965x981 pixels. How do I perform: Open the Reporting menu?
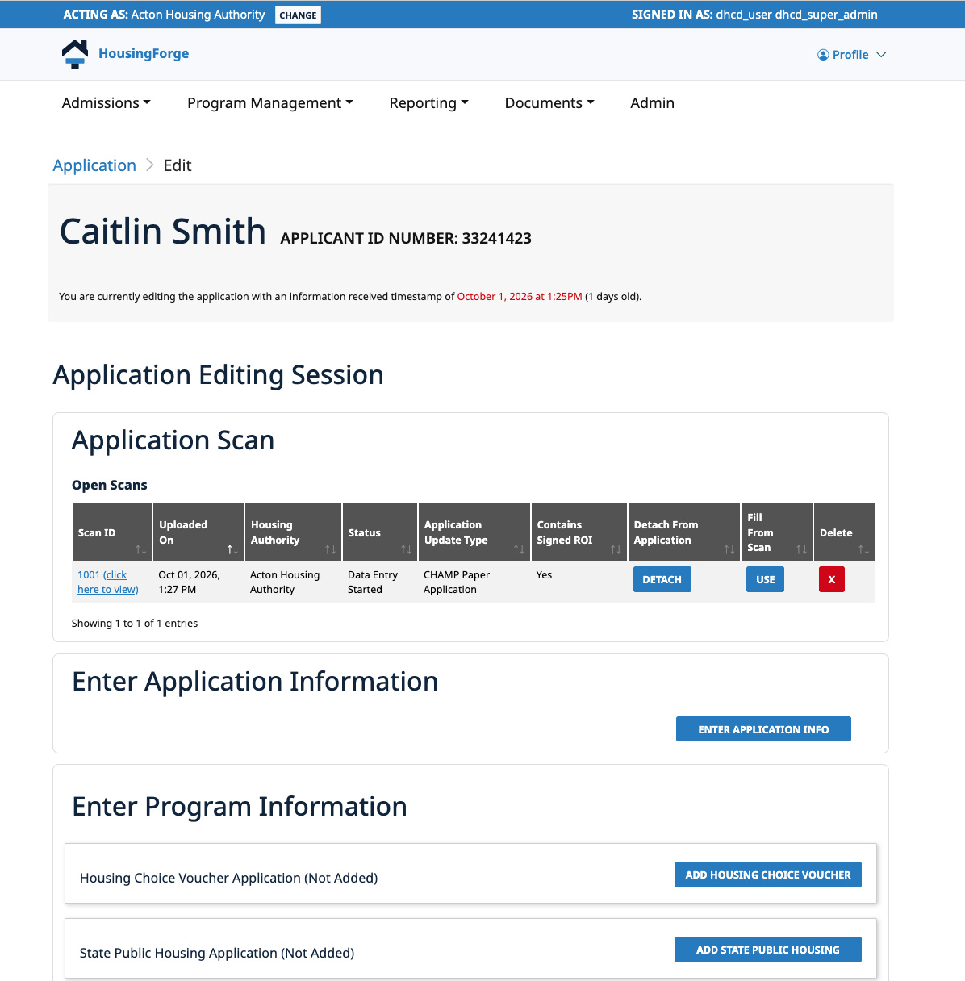429,103
